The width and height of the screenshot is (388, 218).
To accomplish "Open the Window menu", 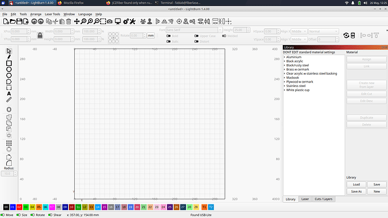I will [69, 14].
